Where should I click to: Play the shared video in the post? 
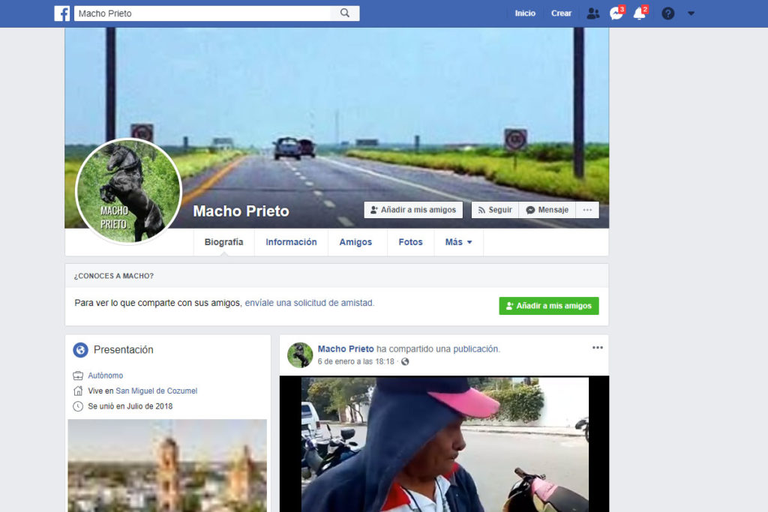click(x=444, y=444)
